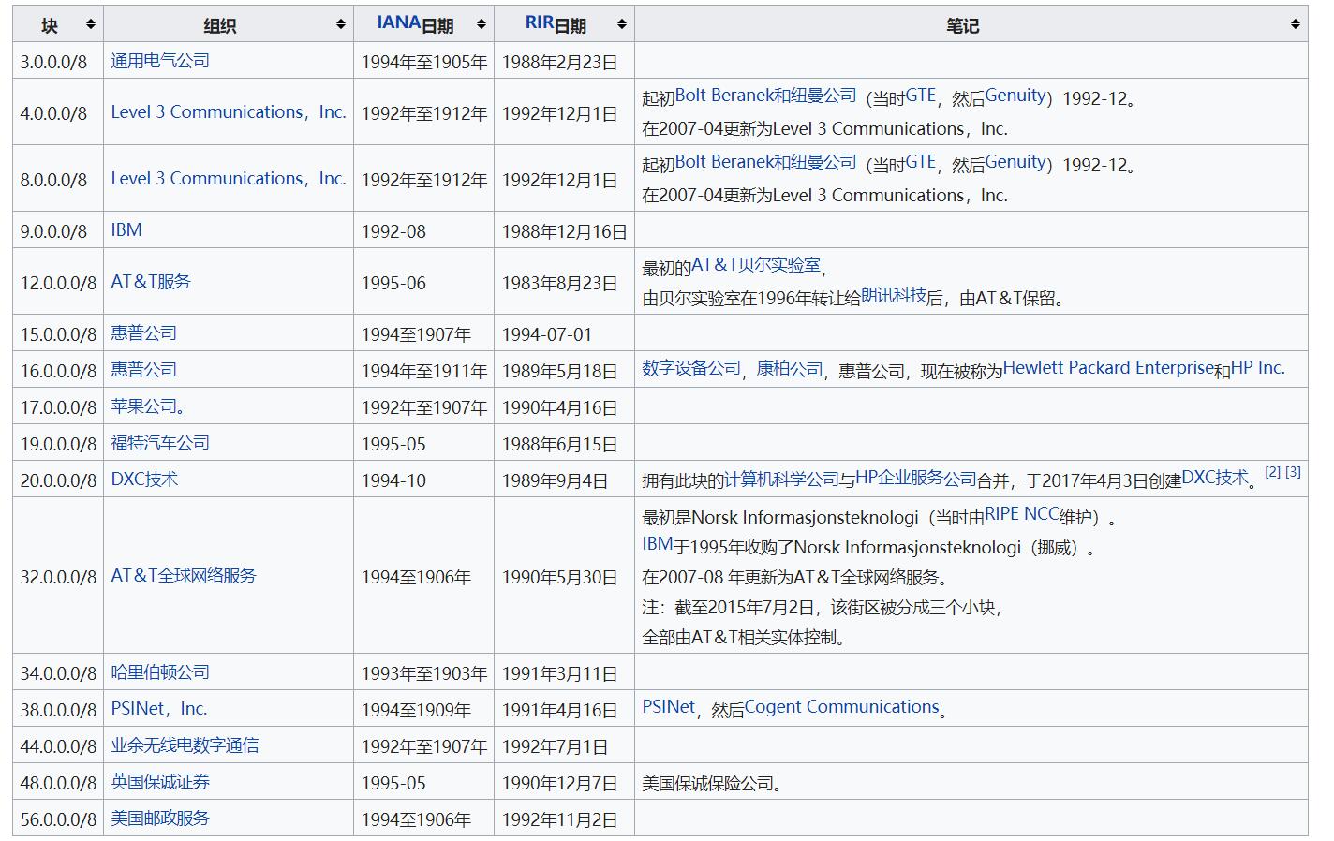Screen dimensions: 1334x841
Task: Select the 12.0.0.0/8 block cell
Action: (x=58, y=283)
